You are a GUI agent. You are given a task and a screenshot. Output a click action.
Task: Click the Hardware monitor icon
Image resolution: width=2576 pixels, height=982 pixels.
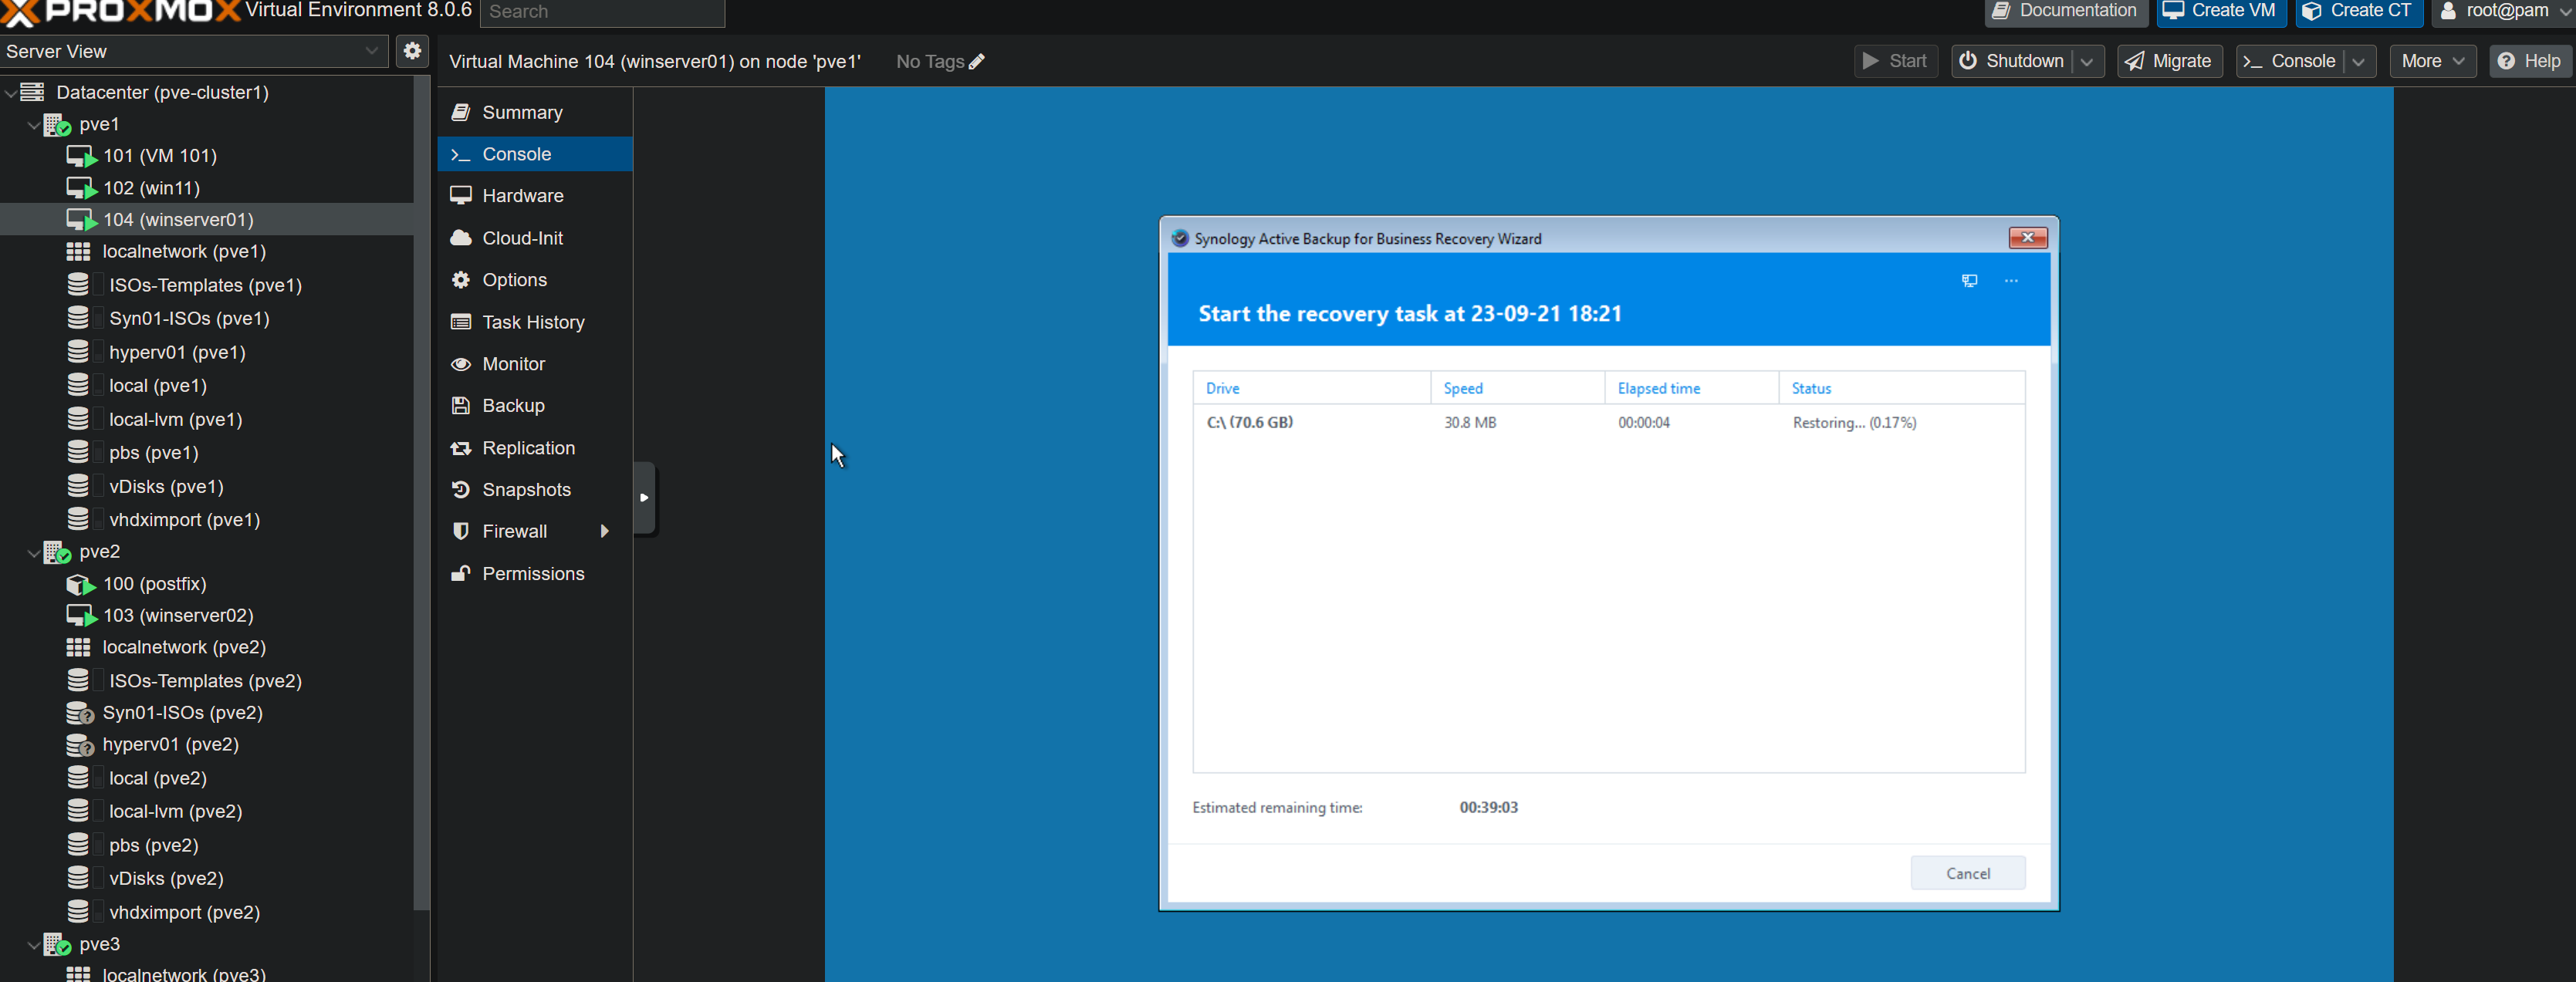461,196
